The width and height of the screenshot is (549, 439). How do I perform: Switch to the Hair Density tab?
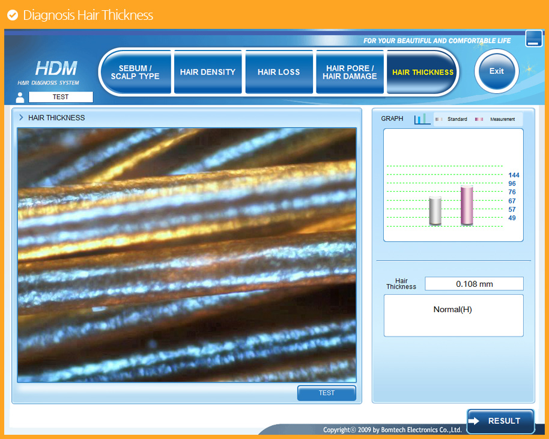point(208,72)
